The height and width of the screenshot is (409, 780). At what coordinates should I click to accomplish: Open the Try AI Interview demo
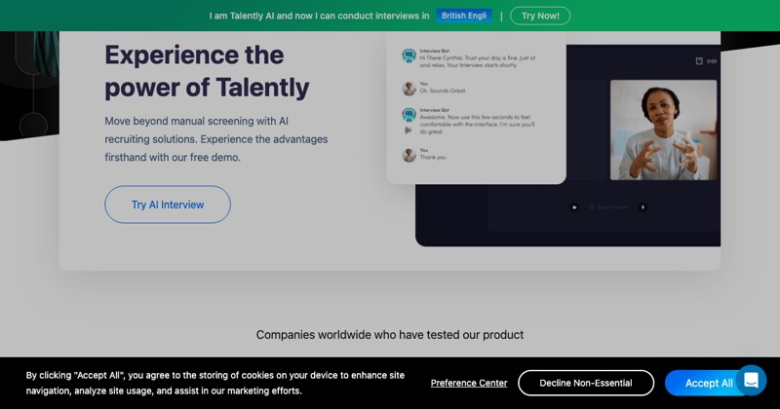168,204
